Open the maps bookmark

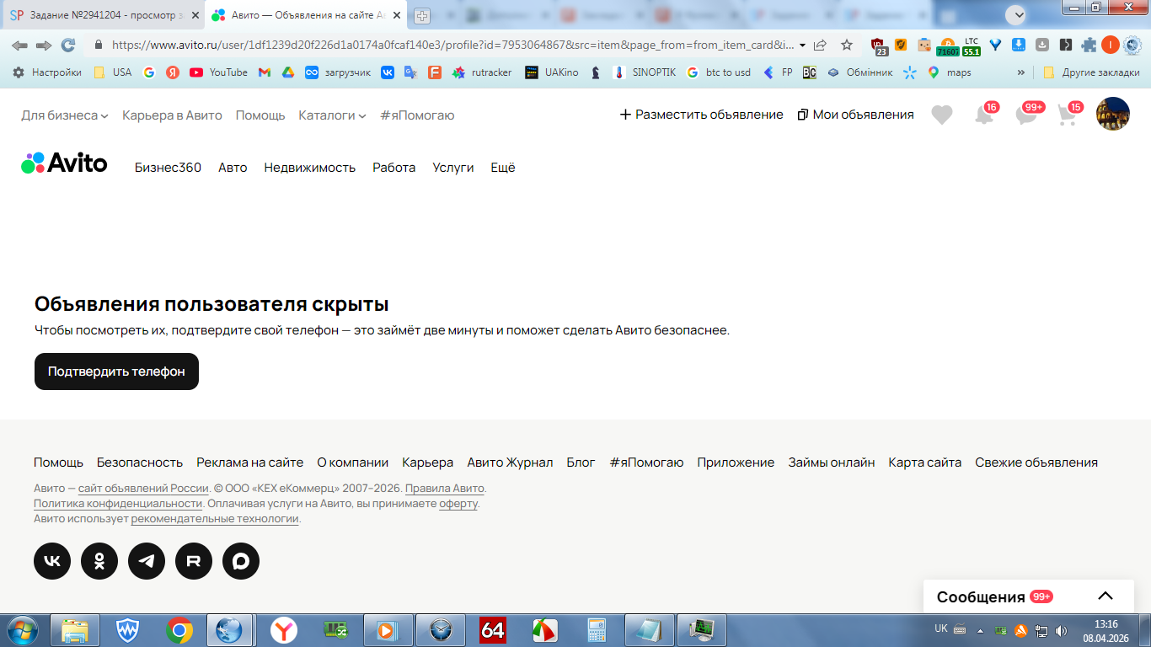pyautogui.click(x=949, y=72)
